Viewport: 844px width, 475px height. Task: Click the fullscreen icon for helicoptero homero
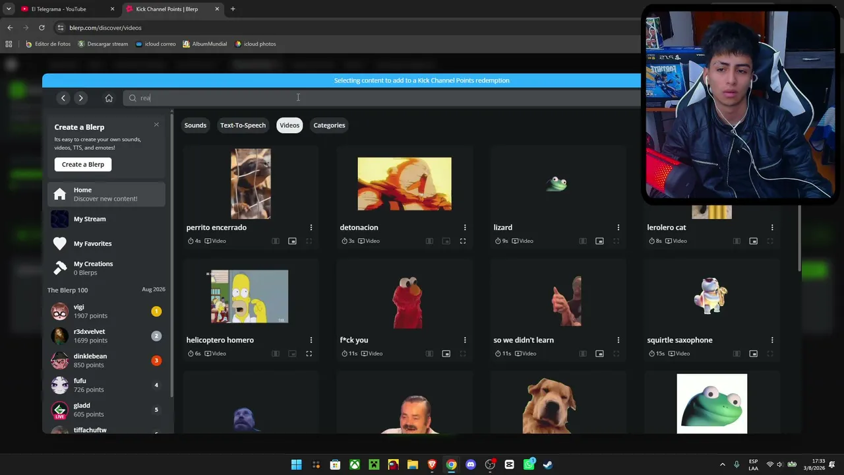pos(309,354)
